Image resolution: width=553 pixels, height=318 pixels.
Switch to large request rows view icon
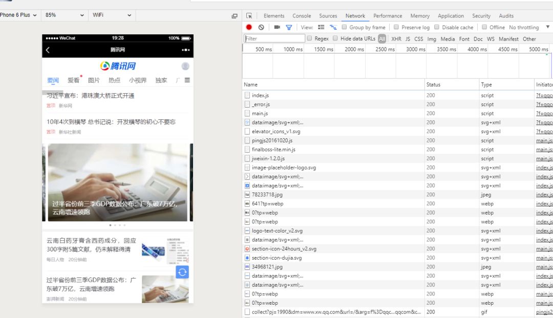(321, 27)
